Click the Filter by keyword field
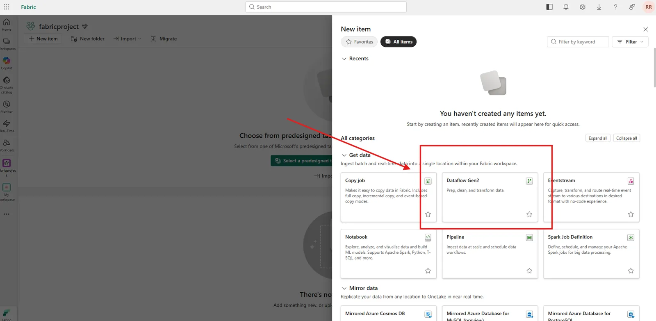The image size is (656, 321). click(578, 42)
